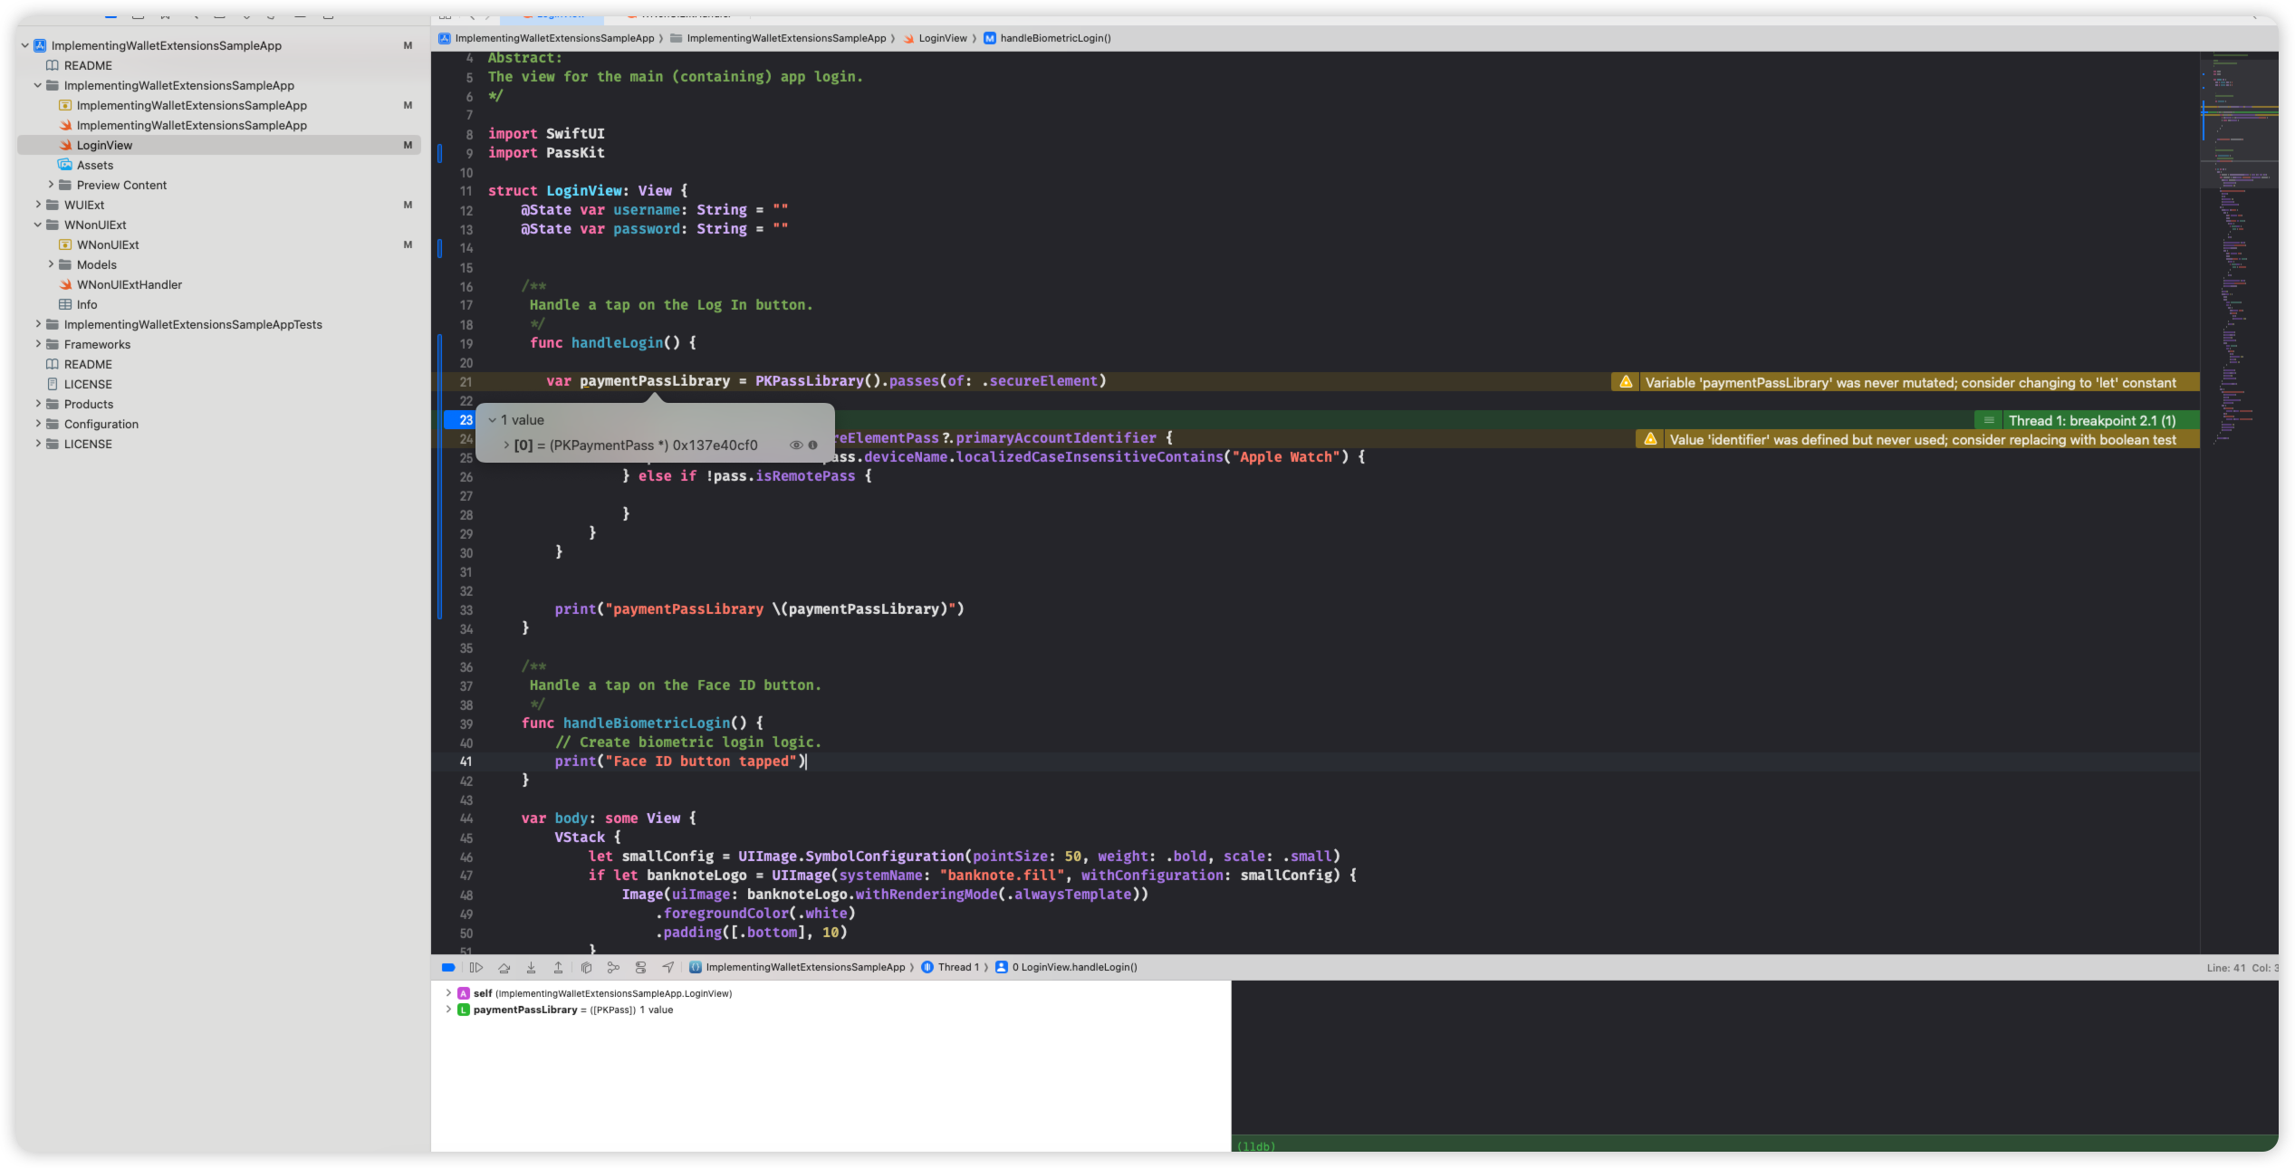2295x1168 pixels.
Task: Click the Step Out debug icon
Action: tap(559, 967)
